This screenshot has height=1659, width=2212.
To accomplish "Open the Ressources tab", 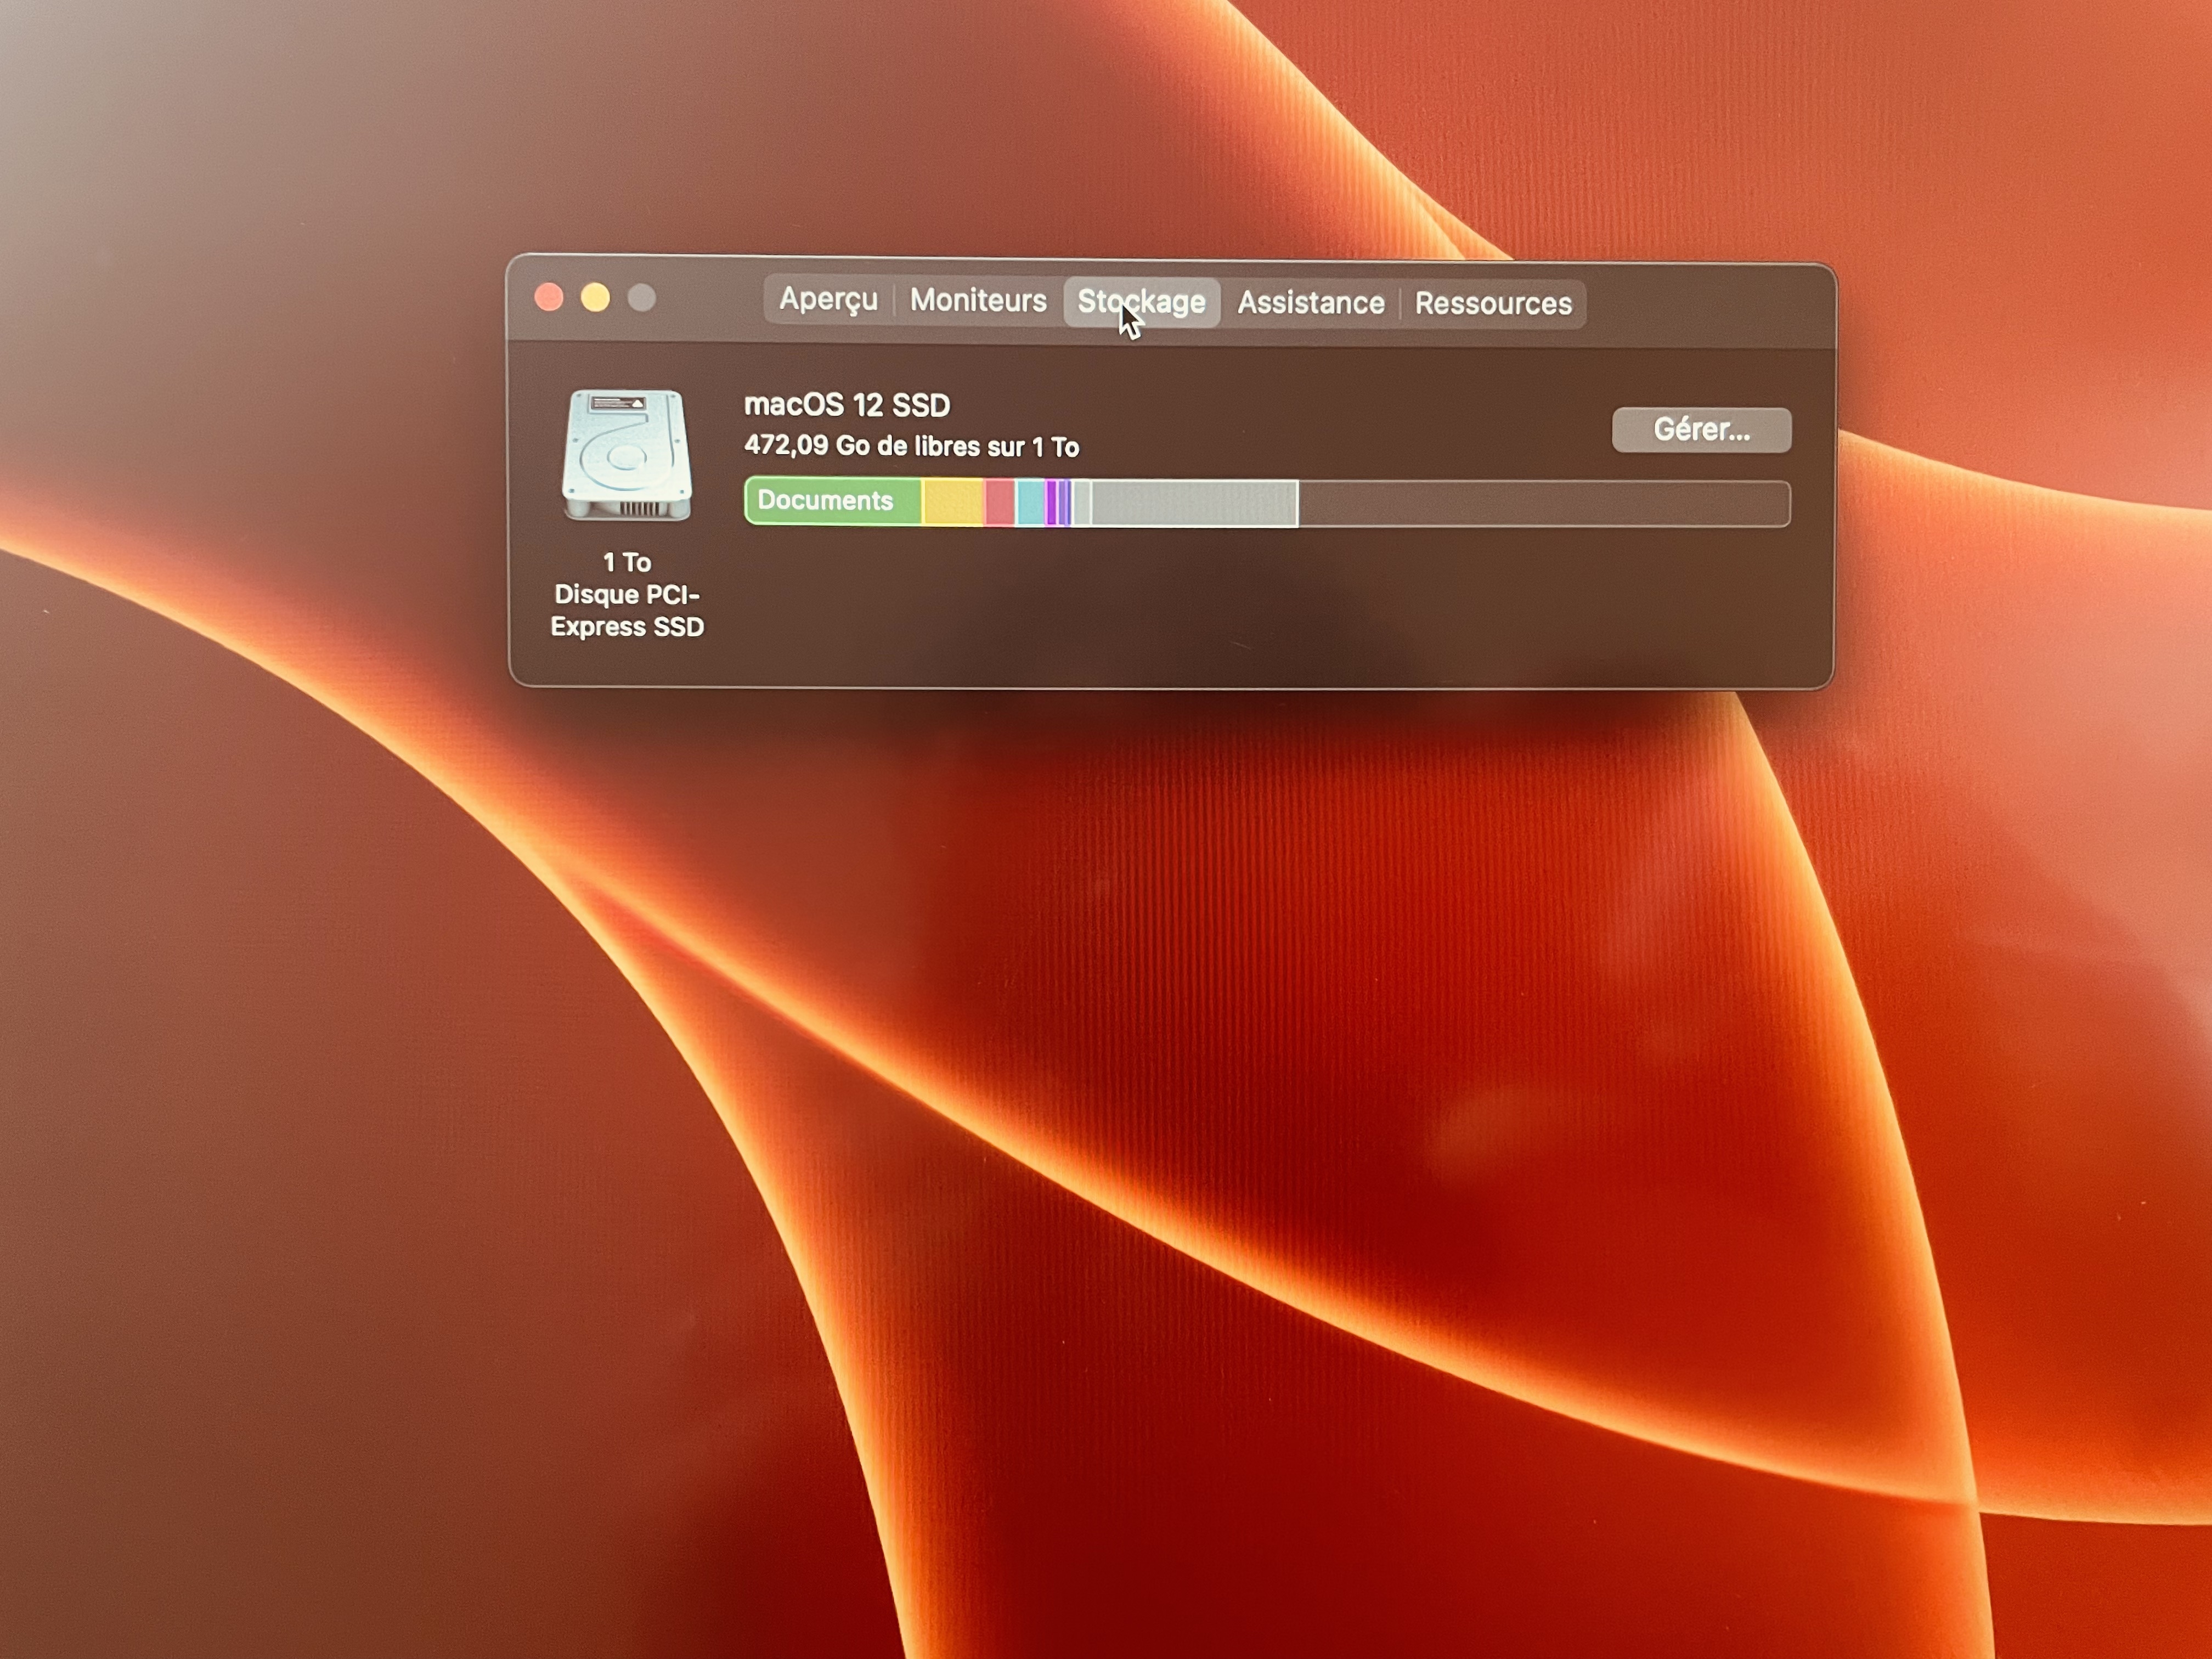I will pos(1492,303).
